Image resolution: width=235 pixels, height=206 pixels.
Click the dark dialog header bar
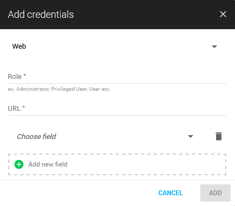(118, 15)
